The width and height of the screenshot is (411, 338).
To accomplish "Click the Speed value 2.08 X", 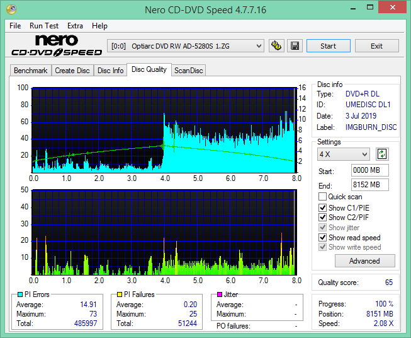I will click(x=383, y=323).
